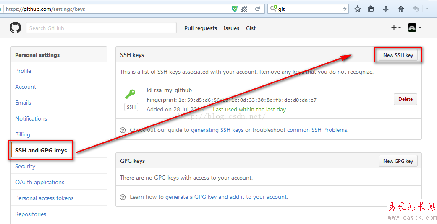Open downloads with the down arrow icon

386,9
